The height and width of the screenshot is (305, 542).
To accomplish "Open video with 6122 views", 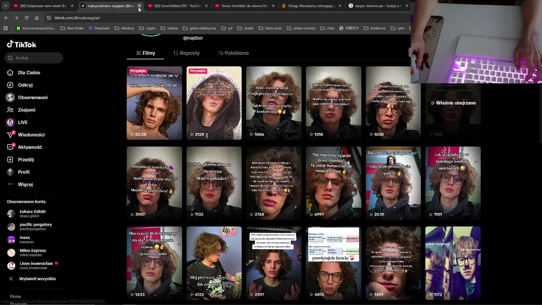I will click(x=214, y=263).
